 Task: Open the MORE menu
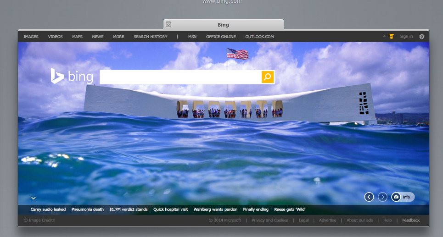point(118,37)
